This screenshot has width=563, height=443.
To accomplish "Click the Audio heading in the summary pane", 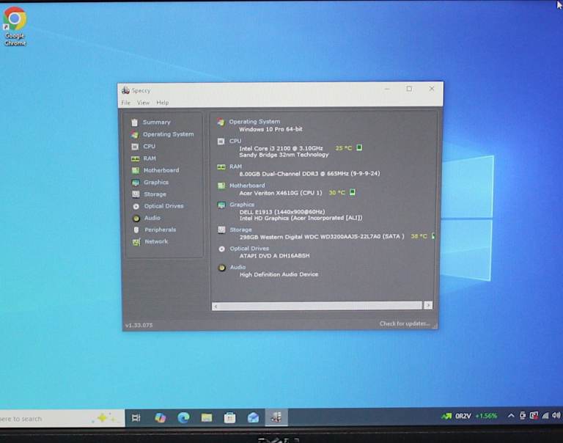I will tap(238, 267).
